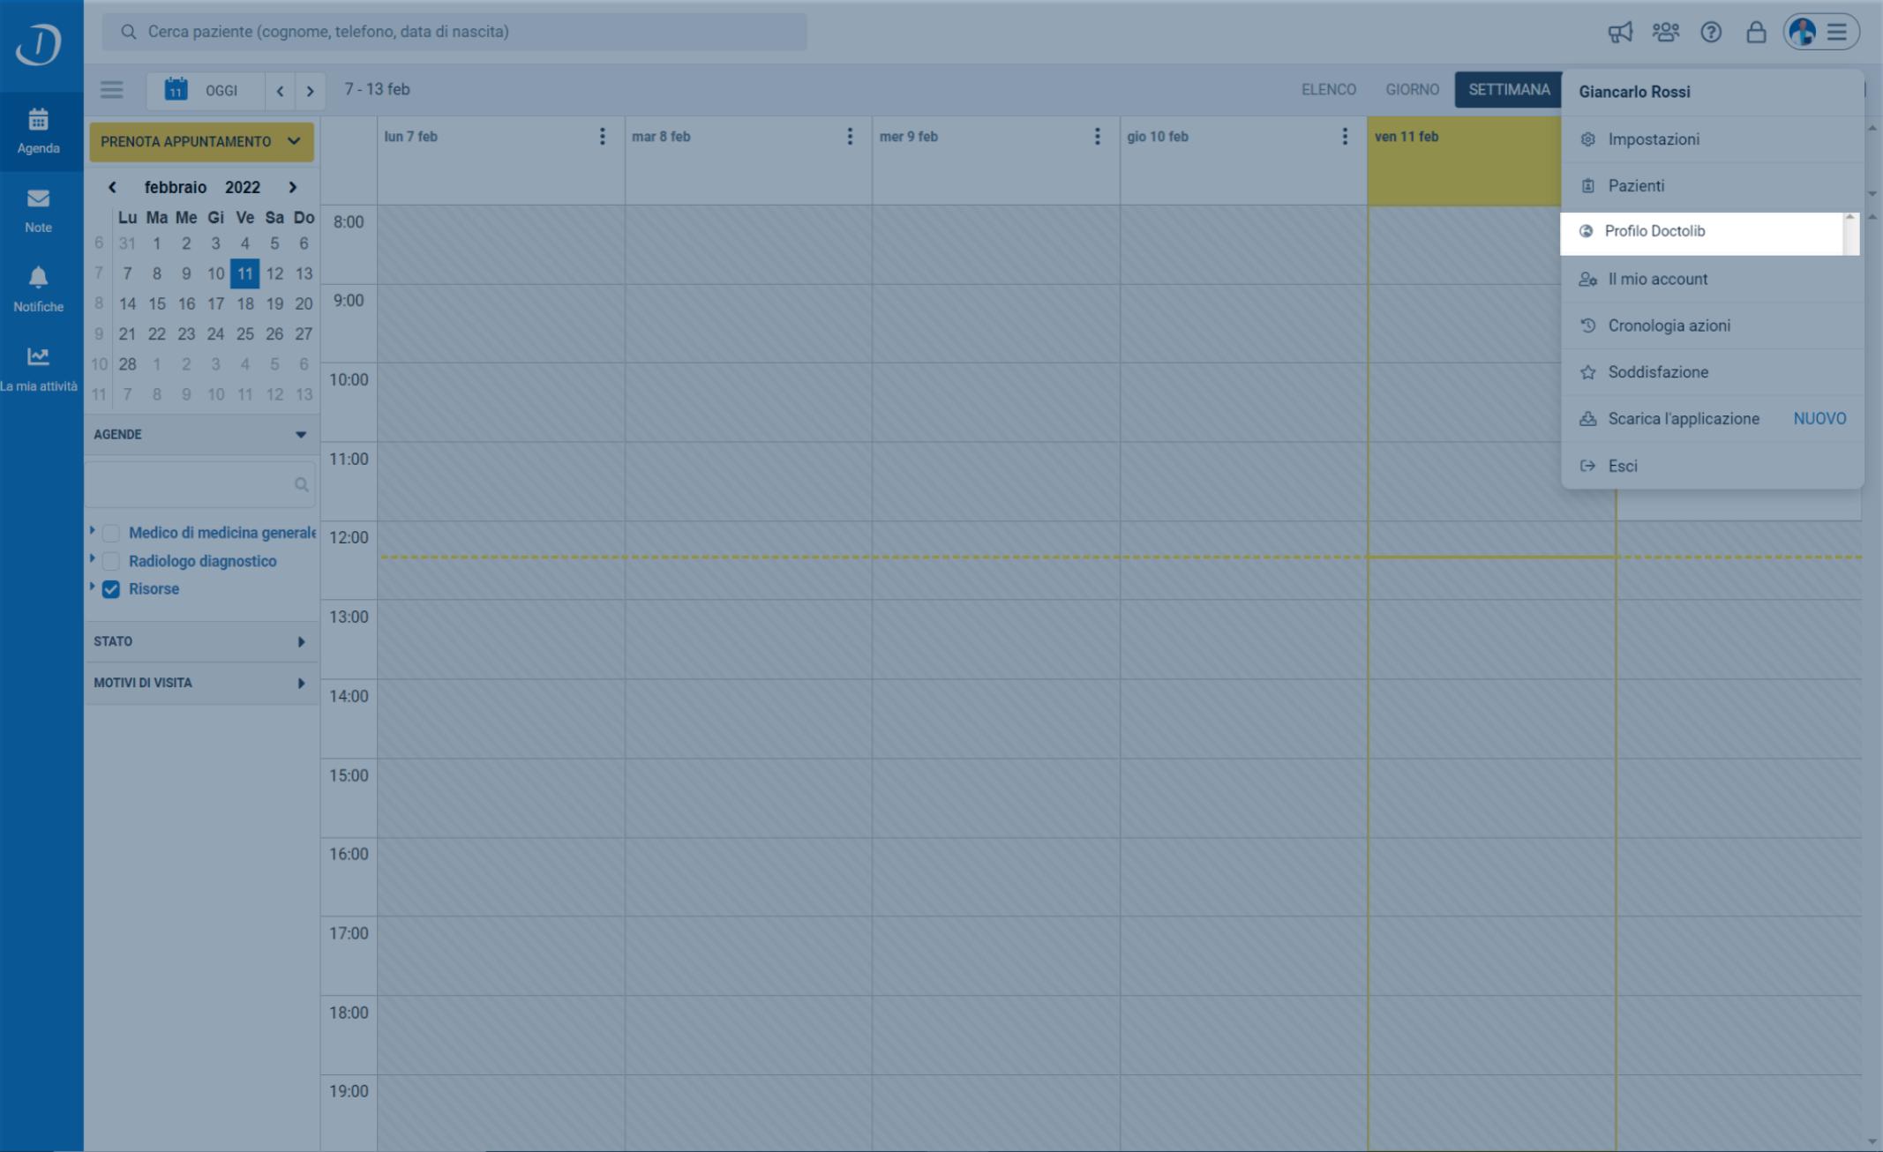Click the OGGI button label
Viewport: 1883px width, 1152px height.
[x=221, y=91]
